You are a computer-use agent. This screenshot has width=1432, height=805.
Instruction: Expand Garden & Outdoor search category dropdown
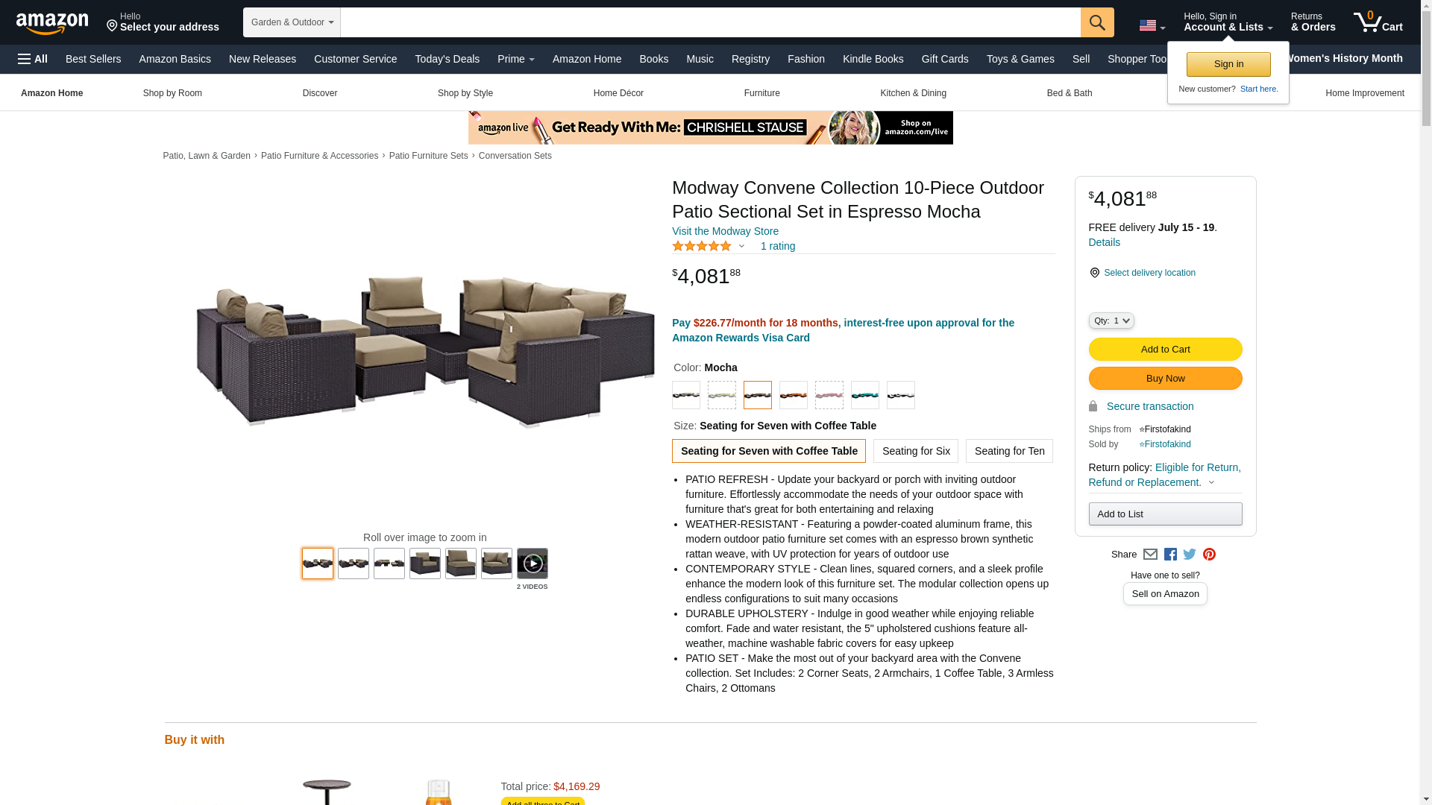pyautogui.click(x=292, y=22)
